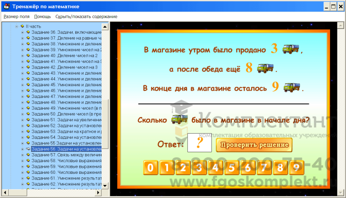Click icon beside Задание 52

click(28, 126)
